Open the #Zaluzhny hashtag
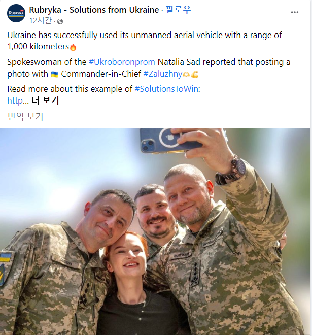The height and width of the screenshot is (336, 312). (163, 74)
